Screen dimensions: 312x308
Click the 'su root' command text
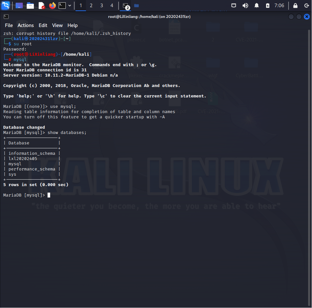pyautogui.click(x=23, y=44)
